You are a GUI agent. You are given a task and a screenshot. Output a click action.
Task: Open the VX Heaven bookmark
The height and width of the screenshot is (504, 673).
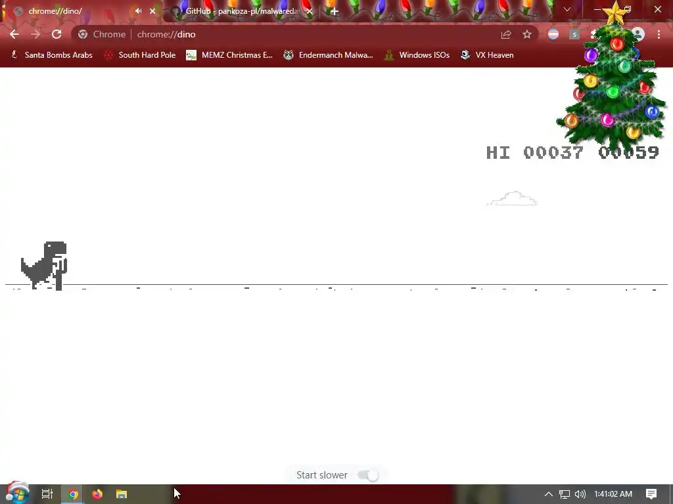tap(487, 55)
